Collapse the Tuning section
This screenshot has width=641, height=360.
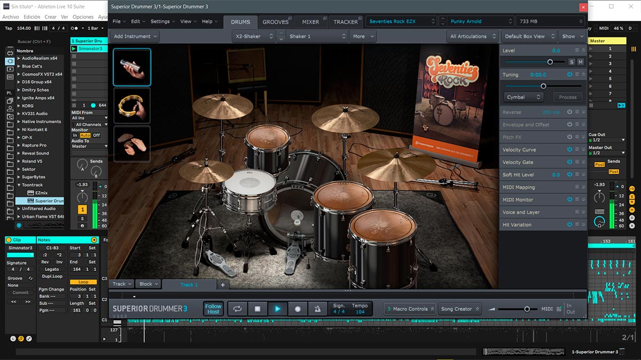(x=583, y=75)
